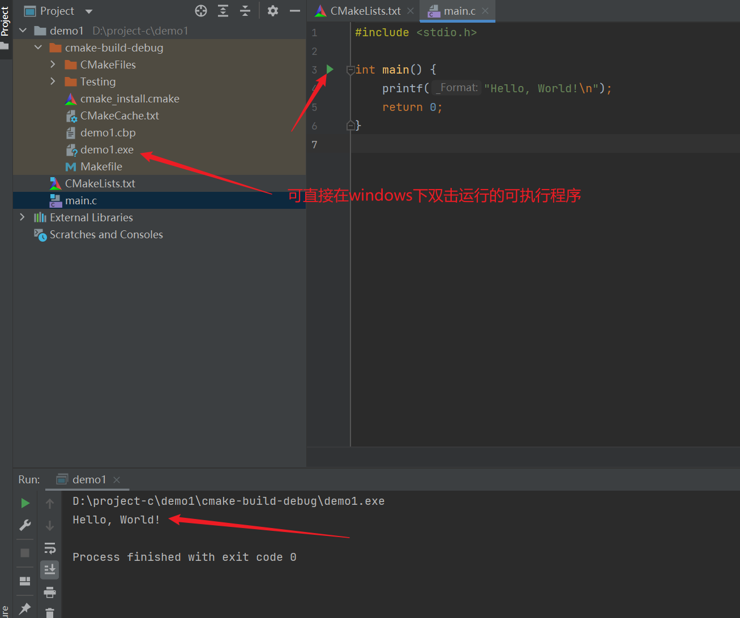Screen dimensions: 740x618
Task: Hide the Project panel with minus icon
Action: point(295,11)
